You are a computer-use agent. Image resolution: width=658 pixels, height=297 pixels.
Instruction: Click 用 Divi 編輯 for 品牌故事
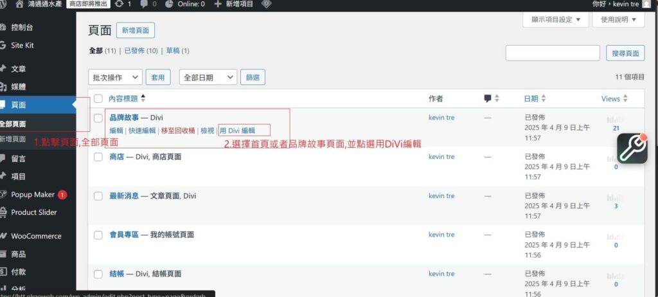pyautogui.click(x=238, y=130)
